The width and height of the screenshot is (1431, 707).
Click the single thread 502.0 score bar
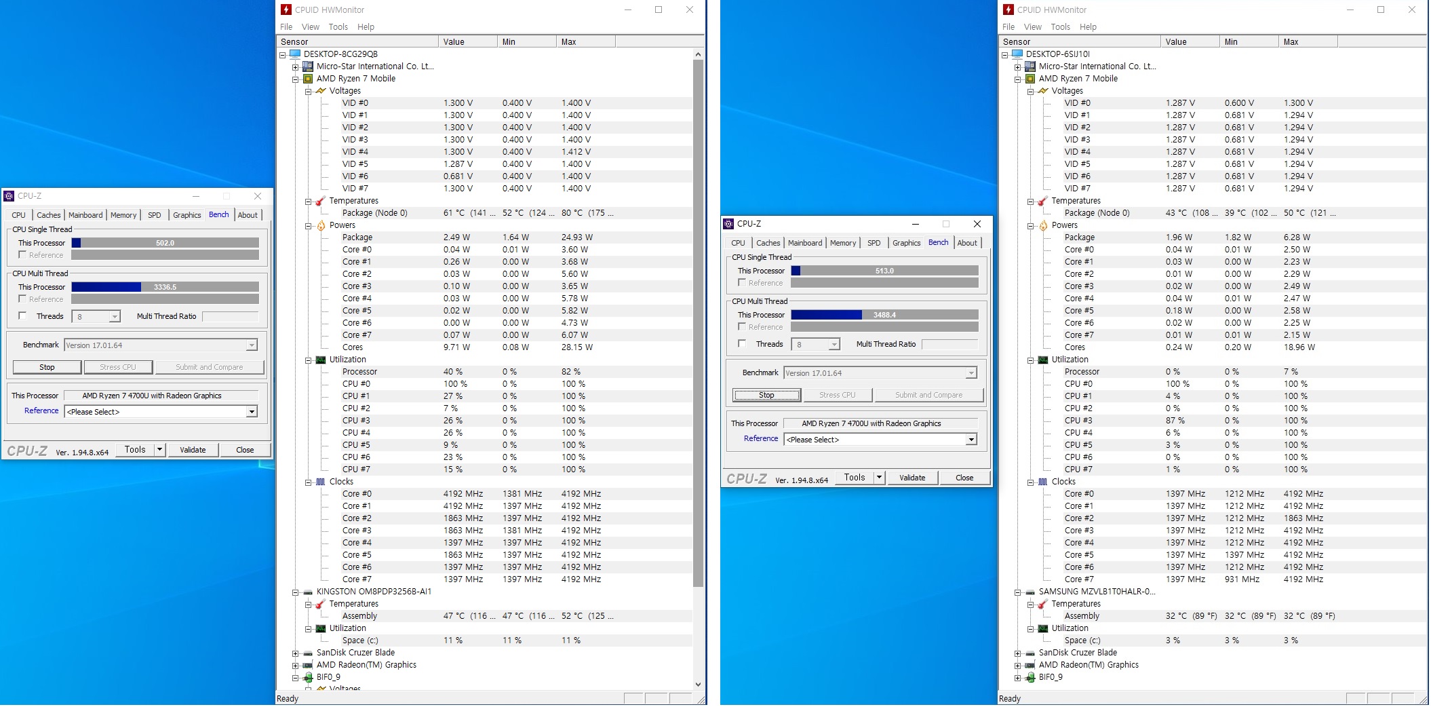click(165, 243)
